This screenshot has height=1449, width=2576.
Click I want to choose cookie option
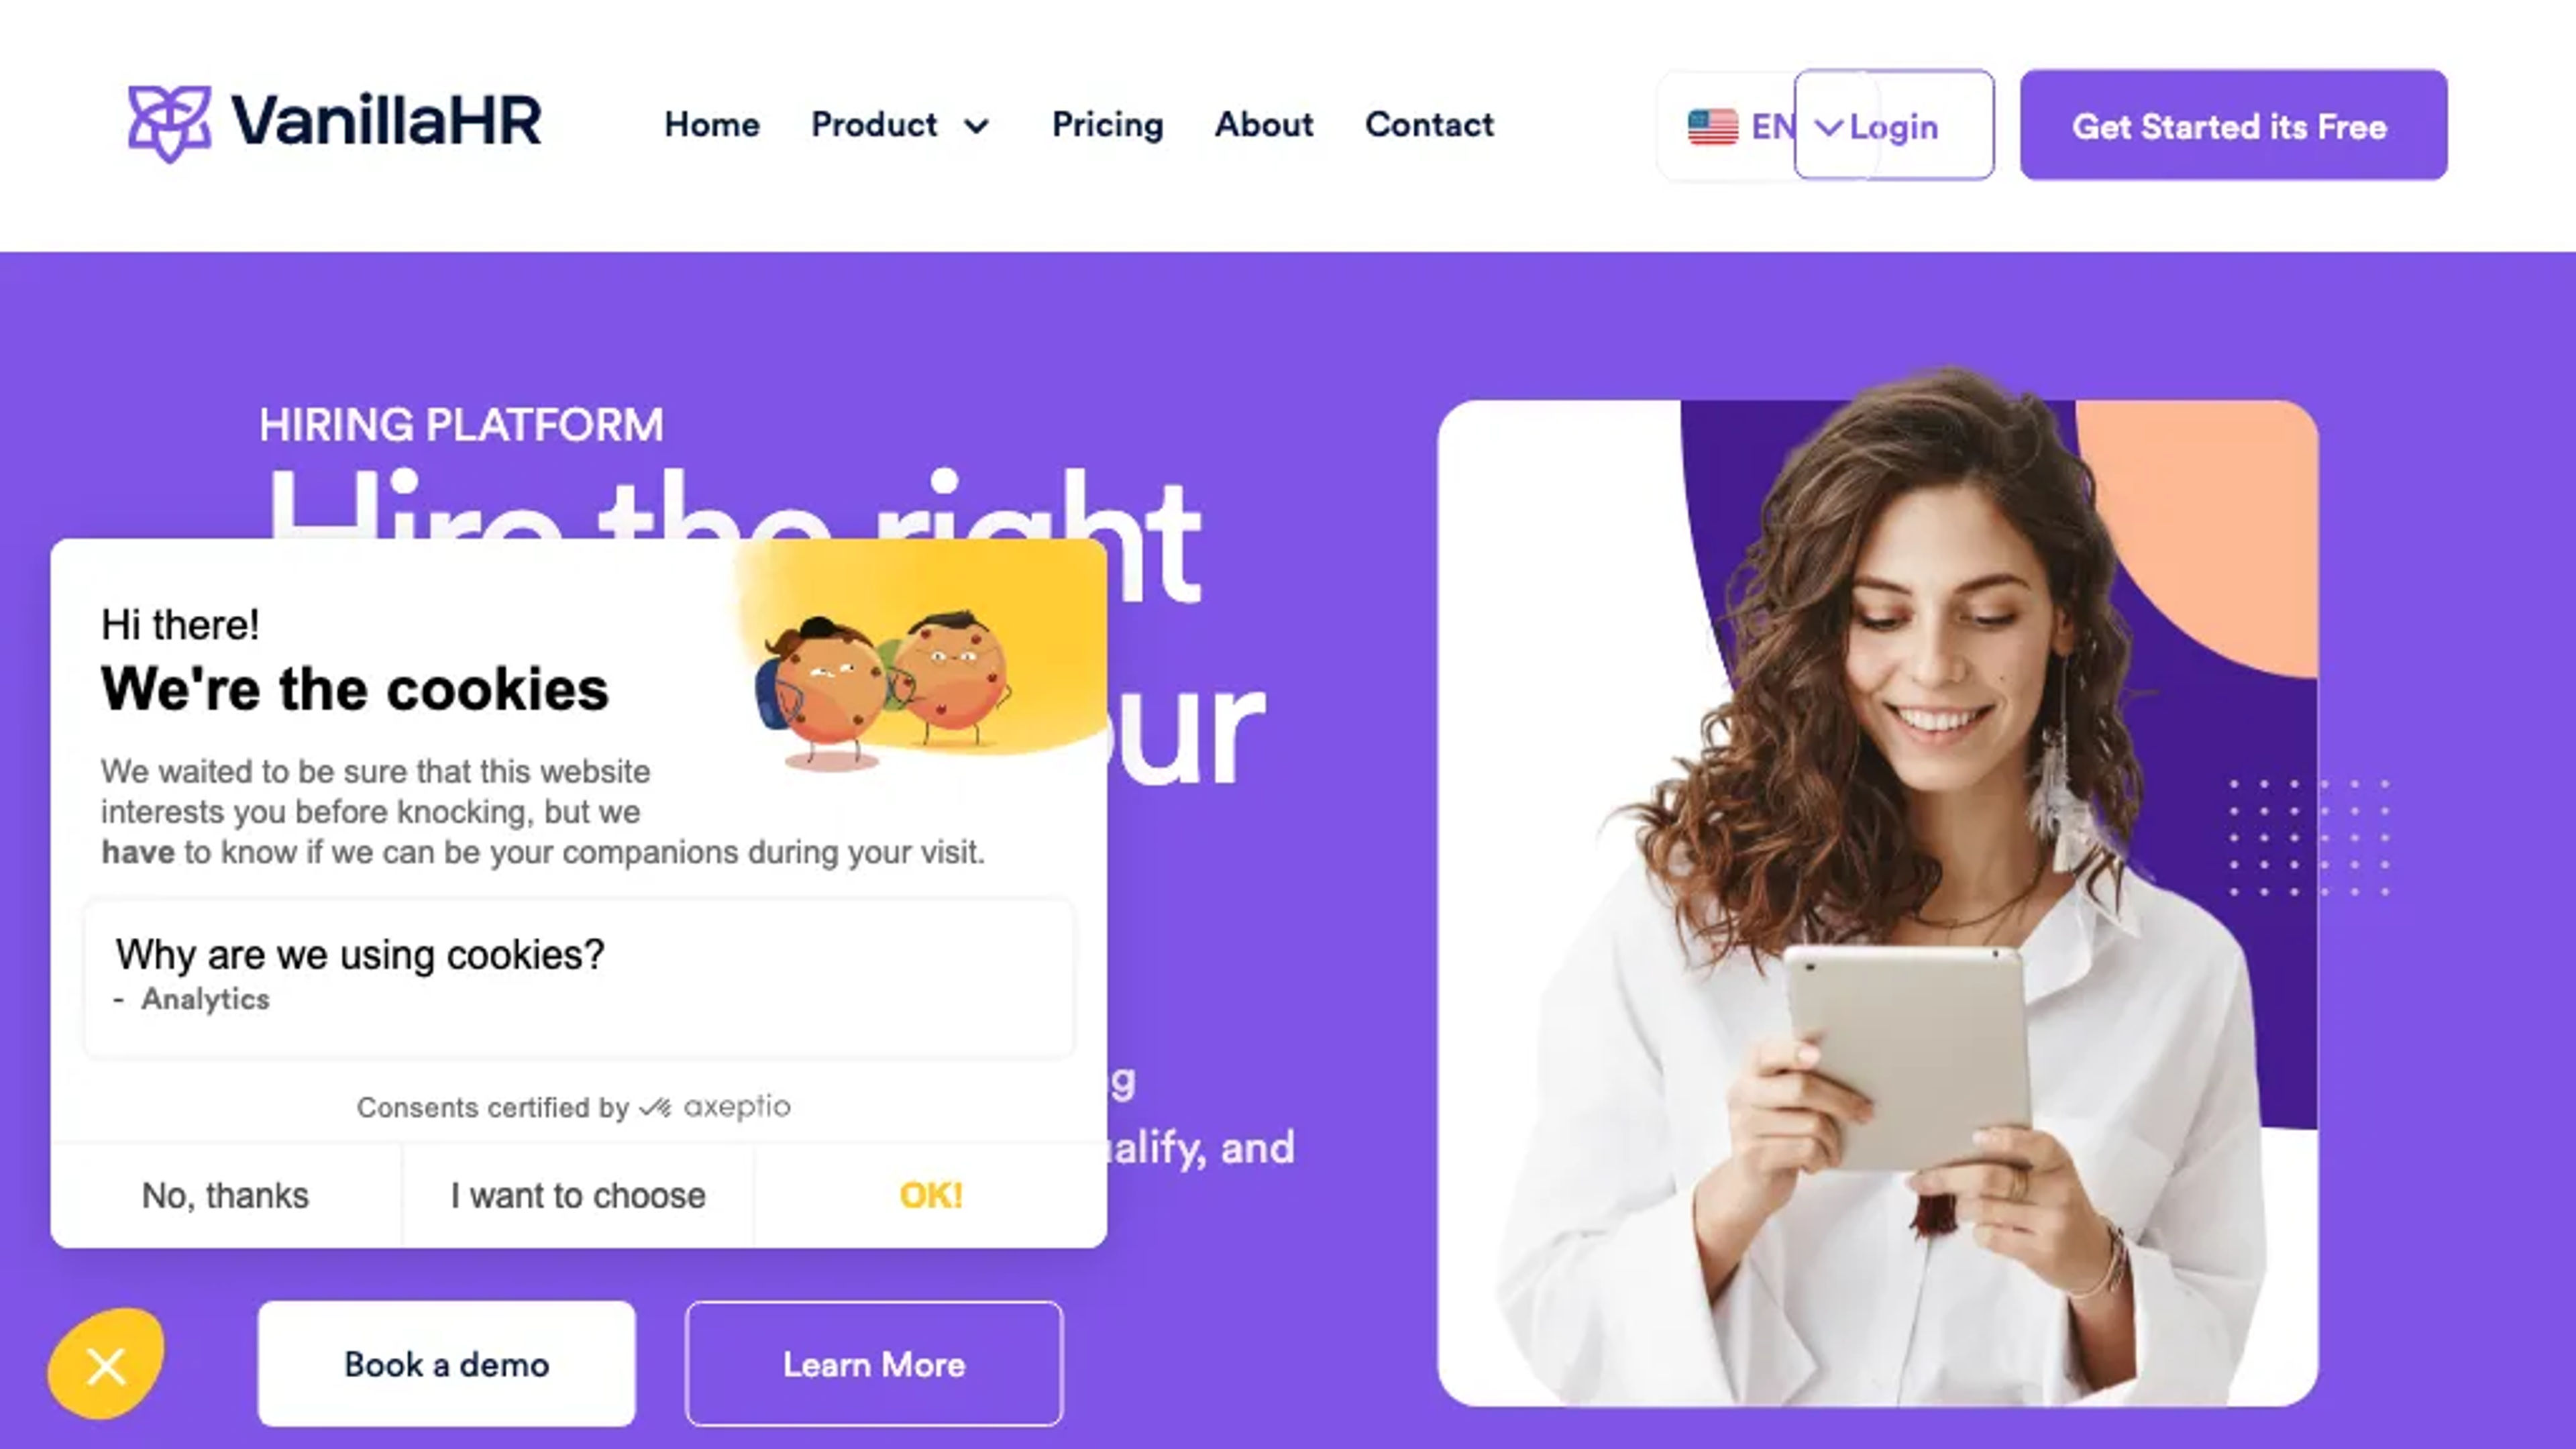[577, 1194]
